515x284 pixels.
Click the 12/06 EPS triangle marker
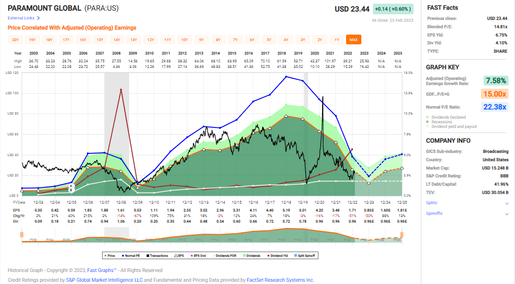coord(88,167)
